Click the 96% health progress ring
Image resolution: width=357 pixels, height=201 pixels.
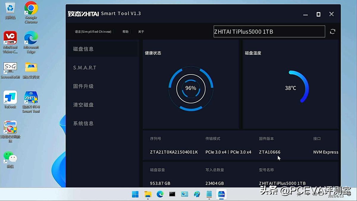point(191,88)
